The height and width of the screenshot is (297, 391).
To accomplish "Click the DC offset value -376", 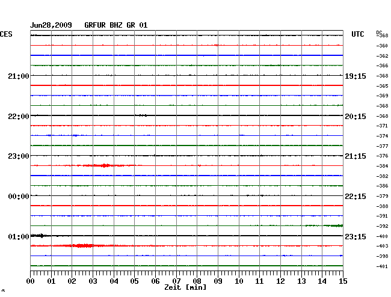I will 382,156.
